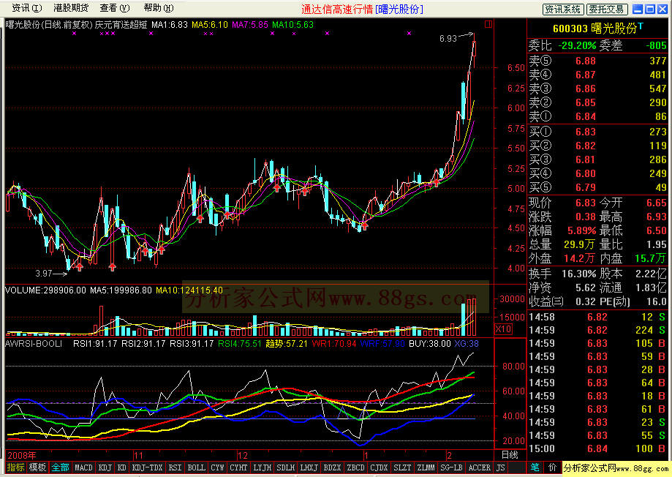Switch to the ACCER indicator tab

(x=480, y=467)
